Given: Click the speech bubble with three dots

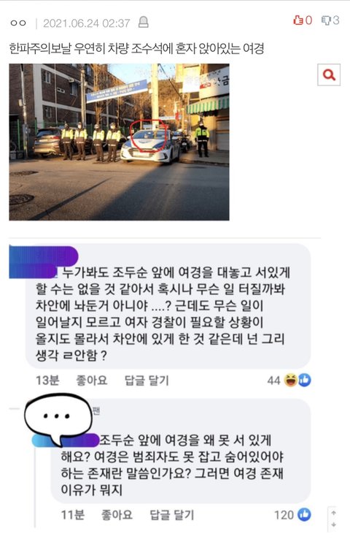Looking at the screenshot, I should (x=58, y=416).
